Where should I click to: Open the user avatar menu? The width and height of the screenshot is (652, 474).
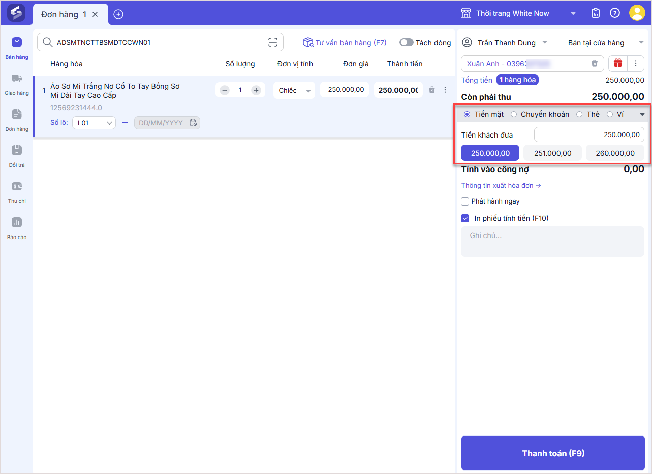637,13
